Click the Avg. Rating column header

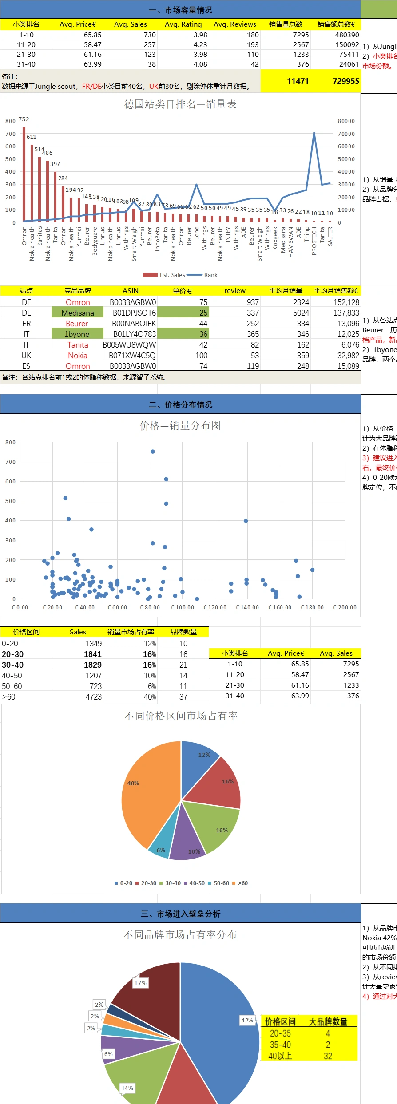click(183, 24)
